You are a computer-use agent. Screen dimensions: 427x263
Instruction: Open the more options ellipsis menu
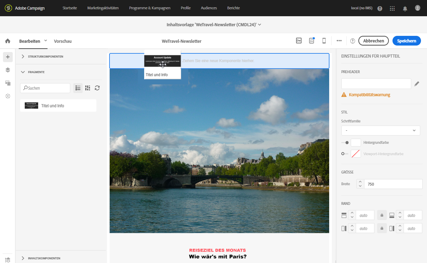339,41
